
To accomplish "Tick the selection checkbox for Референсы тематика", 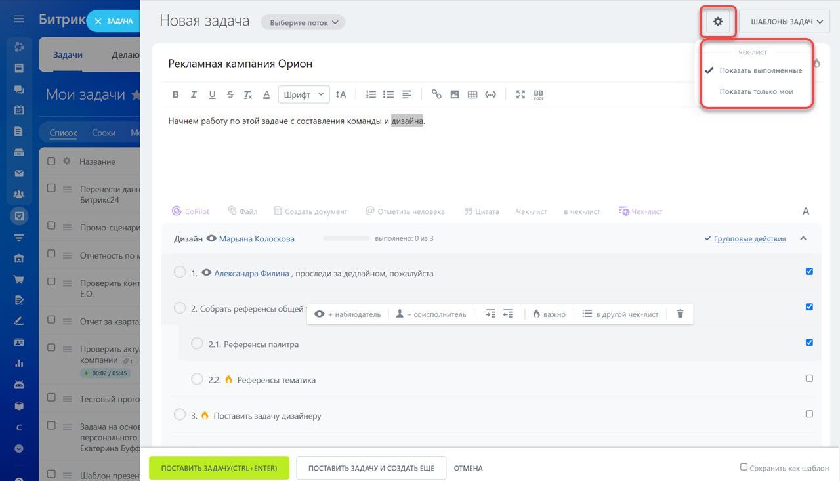I will pyautogui.click(x=809, y=378).
